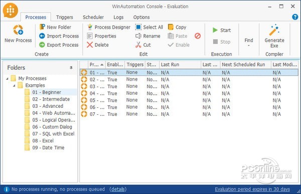Delete the selected process
The image size is (301, 194).
click(x=98, y=45)
